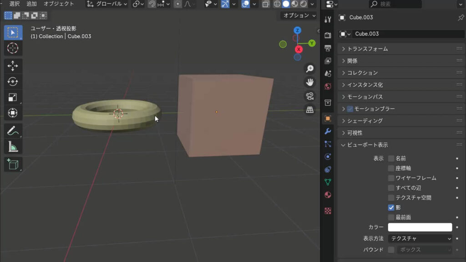Open the Scene properties tab
Viewport: 466px width, 262px height.
coord(328,74)
